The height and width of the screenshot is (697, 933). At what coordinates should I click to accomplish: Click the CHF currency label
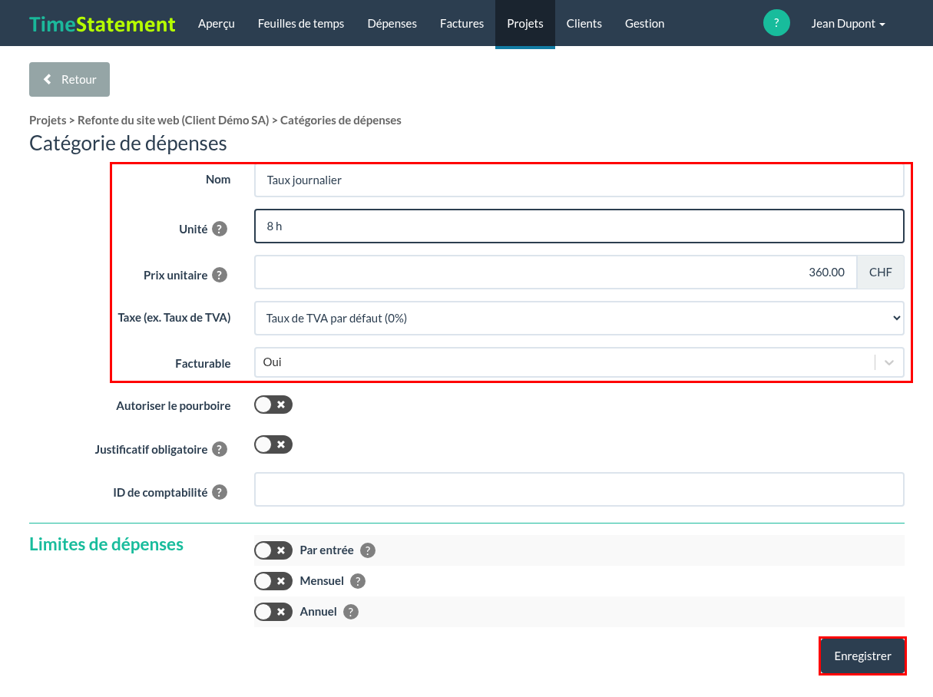pyautogui.click(x=881, y=273)
